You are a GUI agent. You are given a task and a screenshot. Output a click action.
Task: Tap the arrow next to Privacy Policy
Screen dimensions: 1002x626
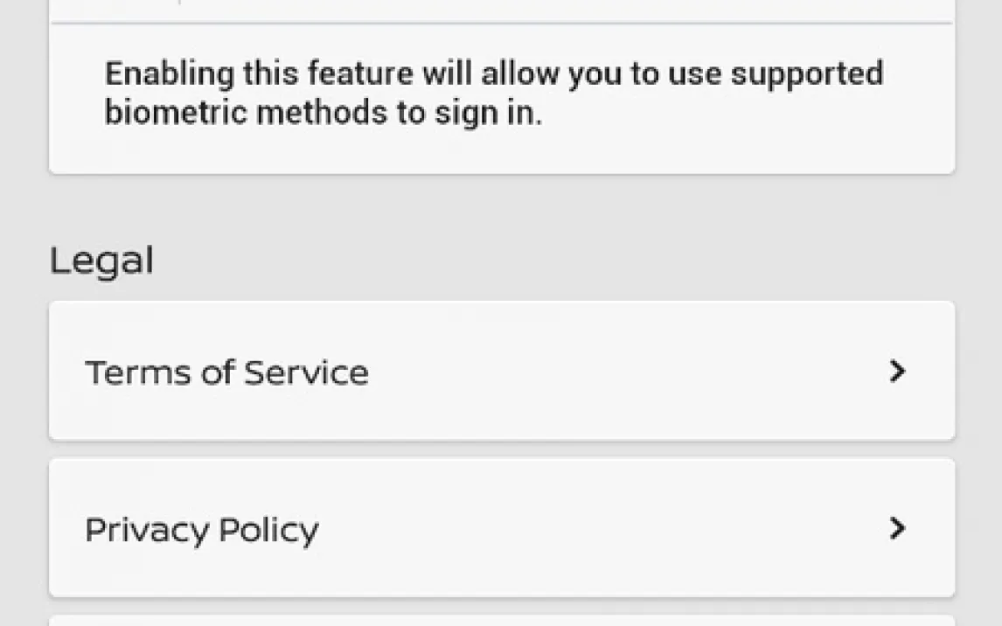896,528
